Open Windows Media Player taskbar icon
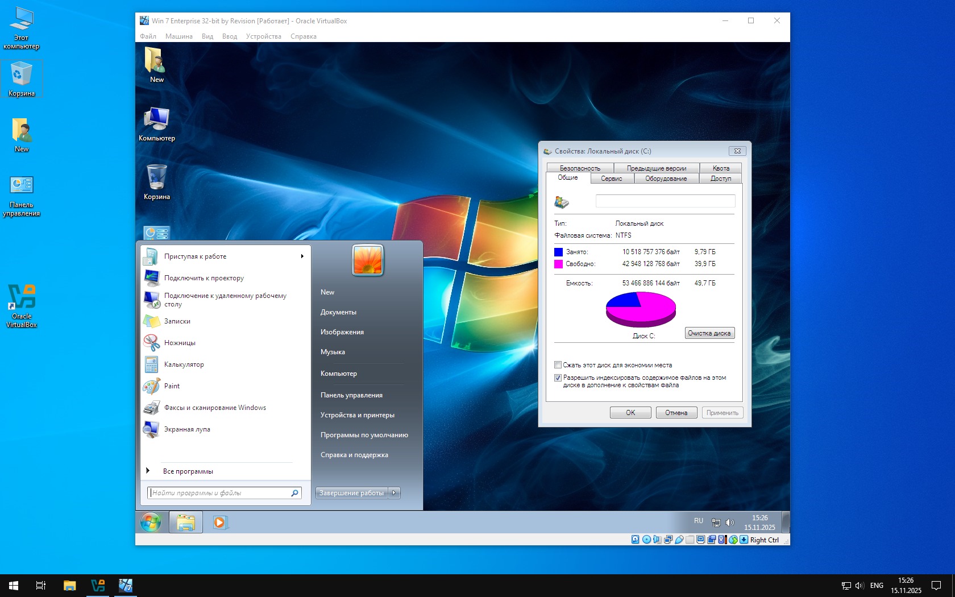The image size is (955, 597). click(x=219, y=522)
